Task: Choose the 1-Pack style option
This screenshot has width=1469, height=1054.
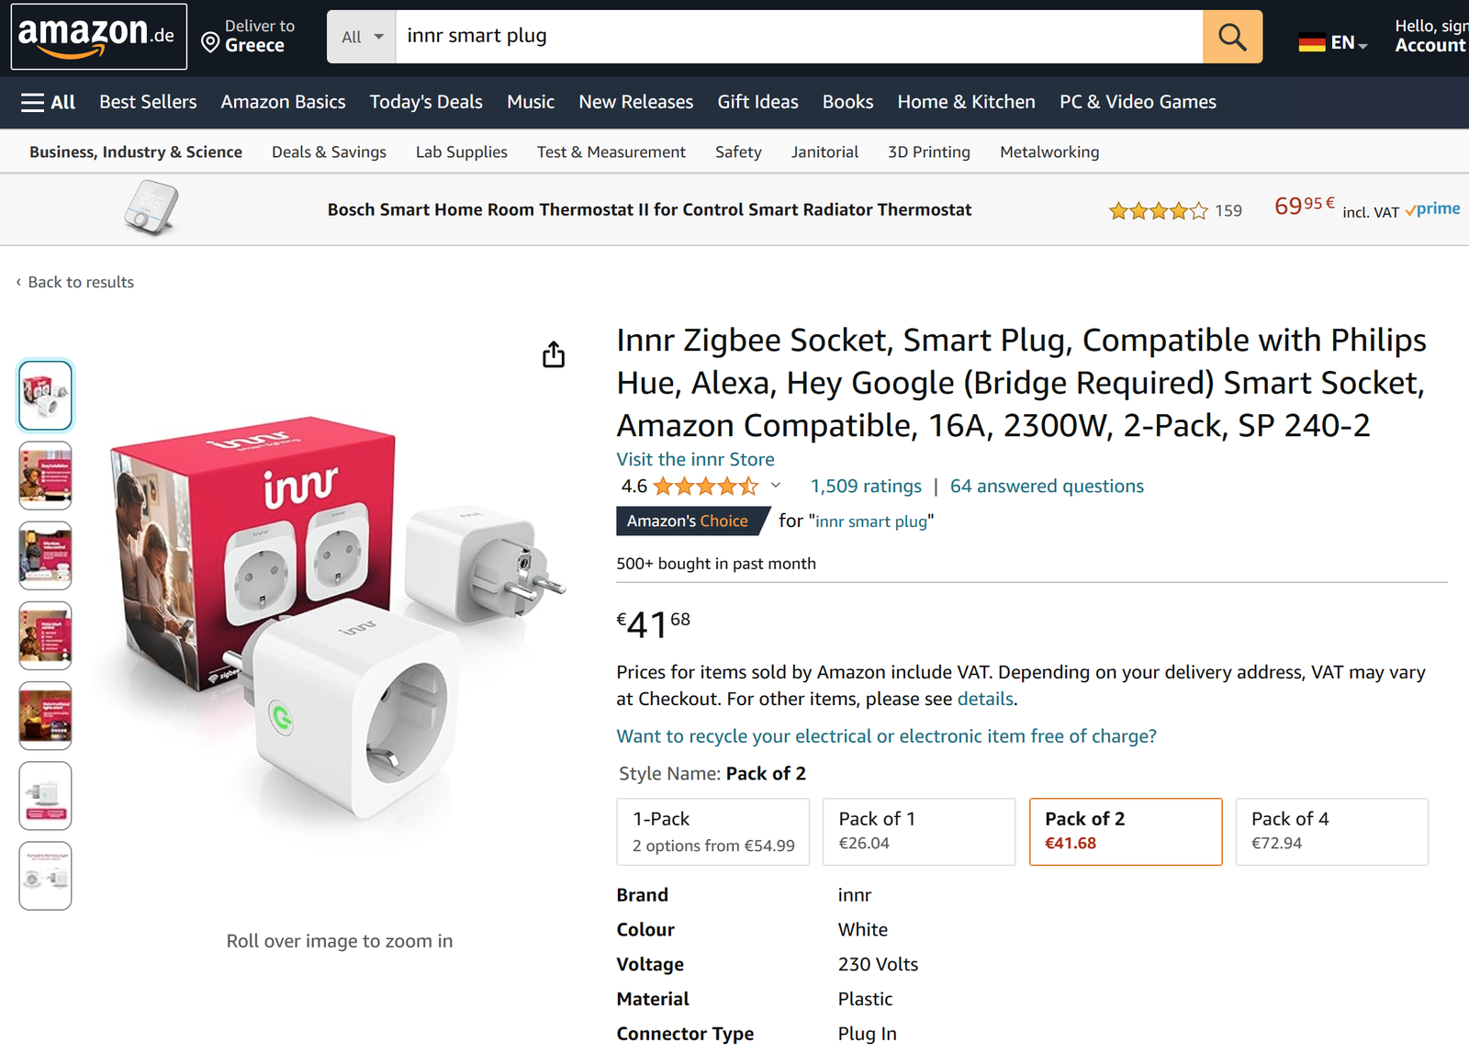Action: point(712,831)
